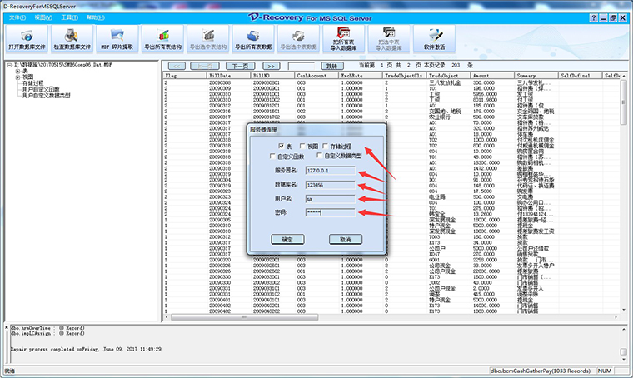Expand the 表 tree node
The height and width of the screenshot is (378, 633).
(x=17, y=71)
